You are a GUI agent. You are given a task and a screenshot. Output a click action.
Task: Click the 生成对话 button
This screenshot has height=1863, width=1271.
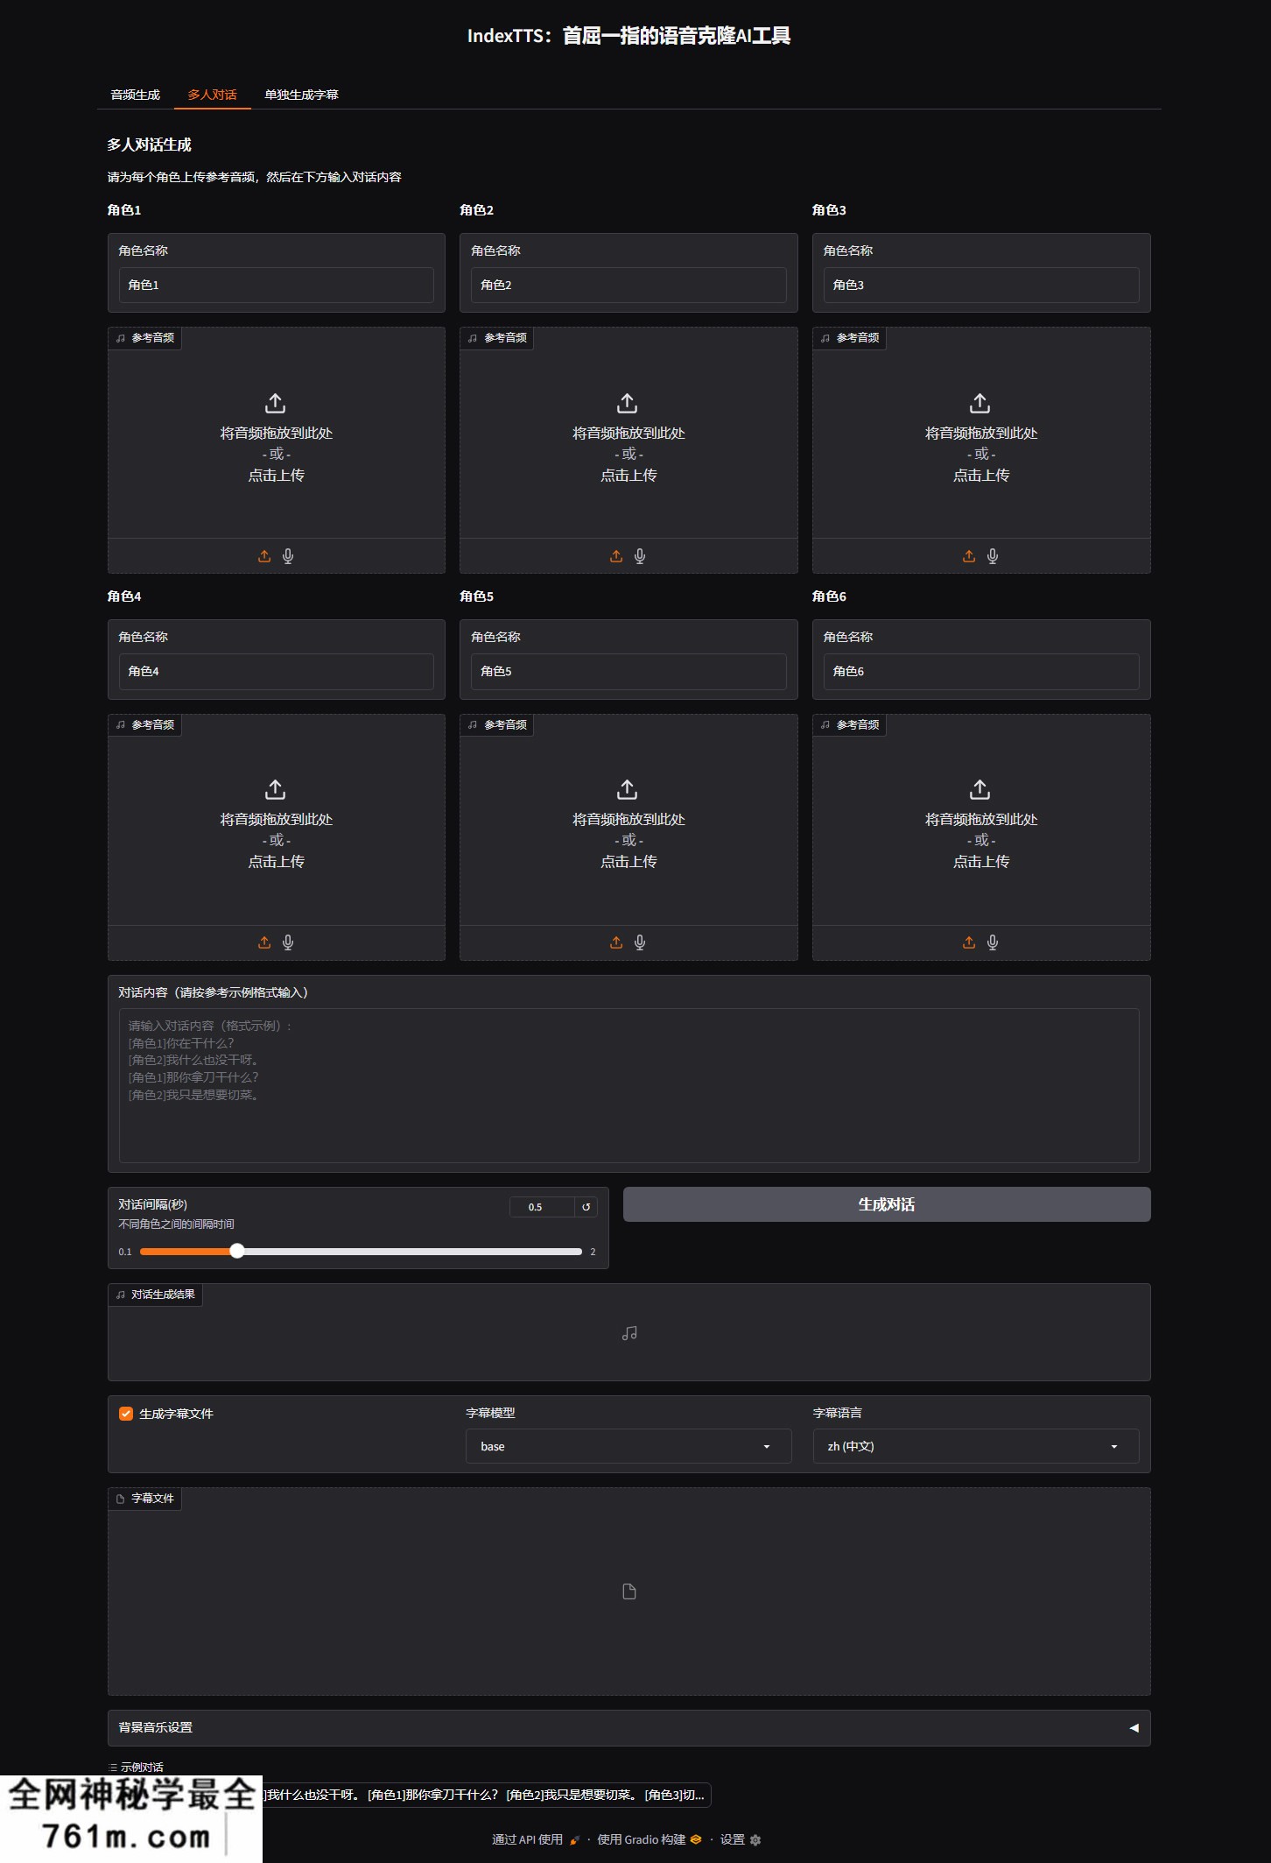coord(887,1204)
